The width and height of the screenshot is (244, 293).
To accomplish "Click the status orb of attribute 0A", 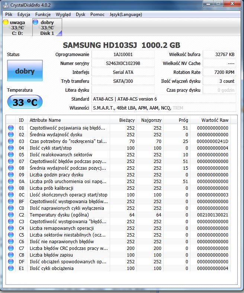I will pyautogui.click(x=11, y=181).
